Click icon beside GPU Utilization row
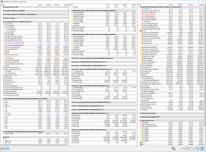The height and width of the screenshot is (152, 206). [141, 86]
